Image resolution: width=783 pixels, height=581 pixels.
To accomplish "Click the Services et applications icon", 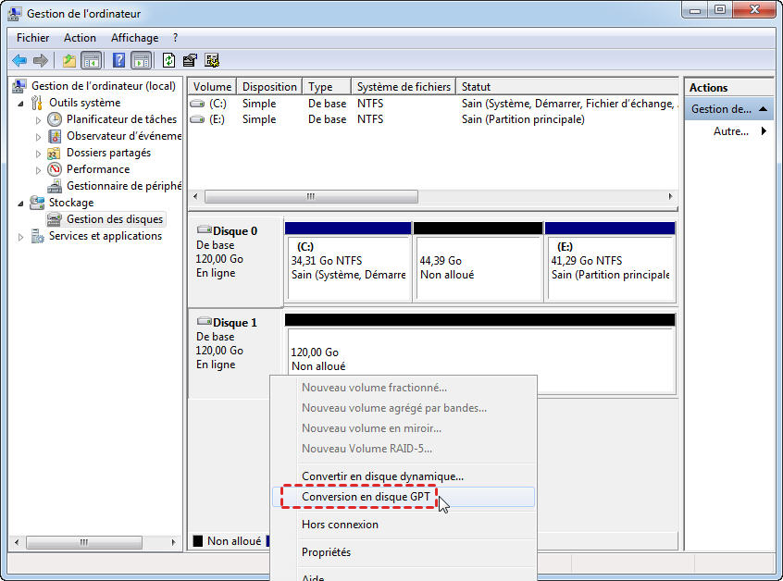I will click(37, 236).
